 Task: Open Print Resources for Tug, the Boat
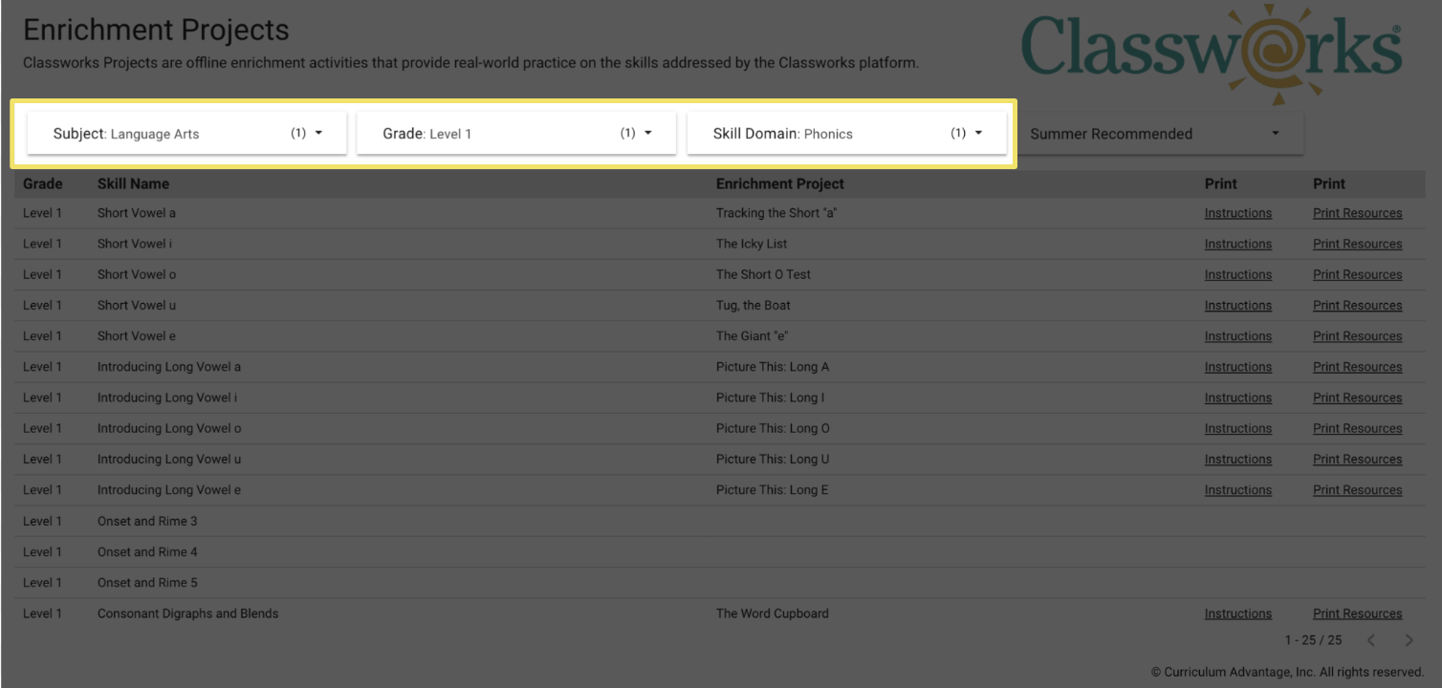tap(1357, 306)
